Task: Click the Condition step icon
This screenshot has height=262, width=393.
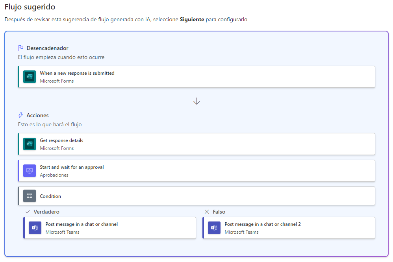Action: tap(30, 196)
